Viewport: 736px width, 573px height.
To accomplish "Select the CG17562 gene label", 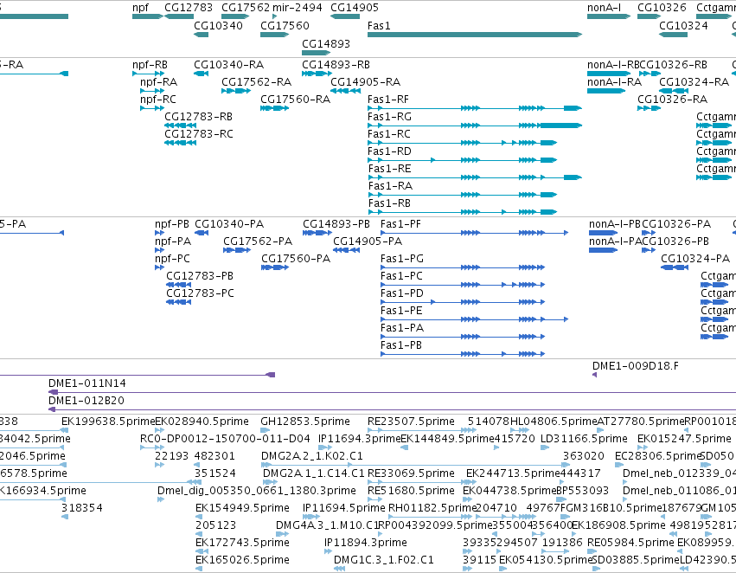I will pos(246,8).
